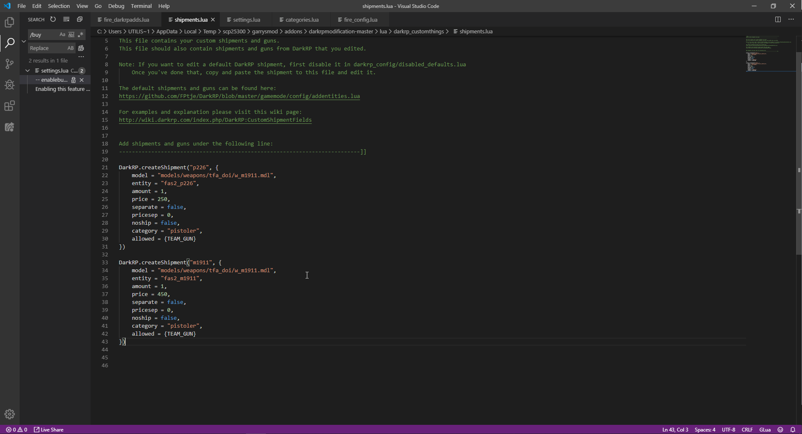Clear the search results
The height and width of the screenshot is (434, 802).
point(66,19)
